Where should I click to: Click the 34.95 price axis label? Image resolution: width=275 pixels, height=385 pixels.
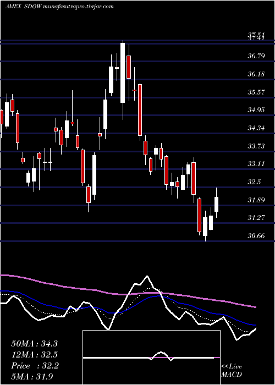256,110
